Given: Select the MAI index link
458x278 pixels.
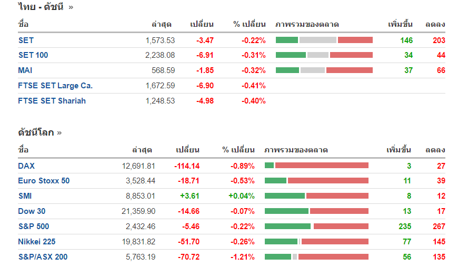Looking at the screenshot, I should point(25,70).
